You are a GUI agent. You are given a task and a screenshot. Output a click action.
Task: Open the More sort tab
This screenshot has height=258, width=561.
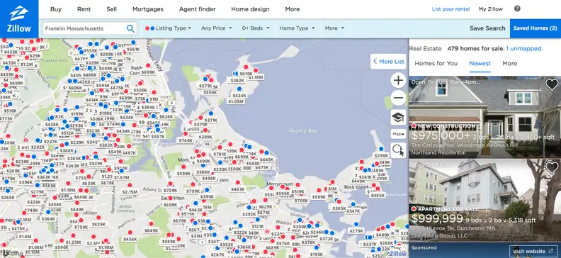[509, 63]
